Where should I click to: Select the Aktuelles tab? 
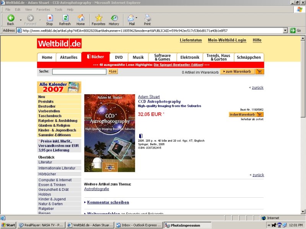point(69,57)
